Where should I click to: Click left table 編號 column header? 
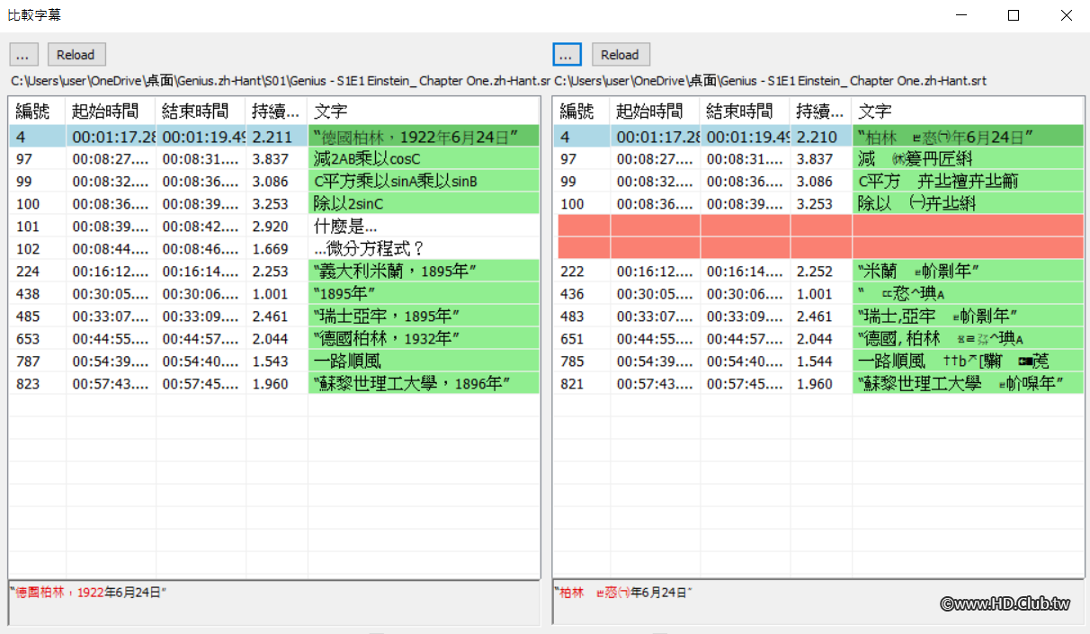point(38,112)
